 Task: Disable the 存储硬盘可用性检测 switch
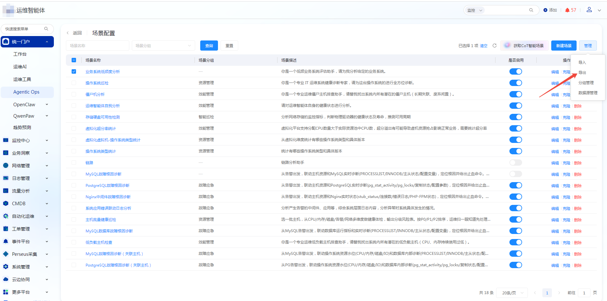click(515, 117)
